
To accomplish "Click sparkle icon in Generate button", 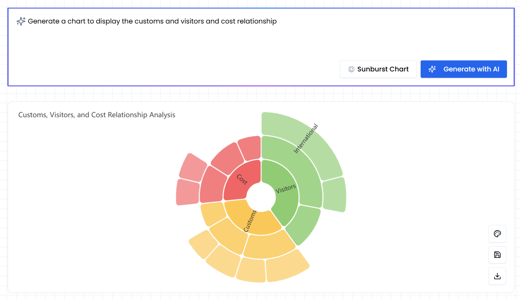I will pyautogui.click(x=432, y=69).
